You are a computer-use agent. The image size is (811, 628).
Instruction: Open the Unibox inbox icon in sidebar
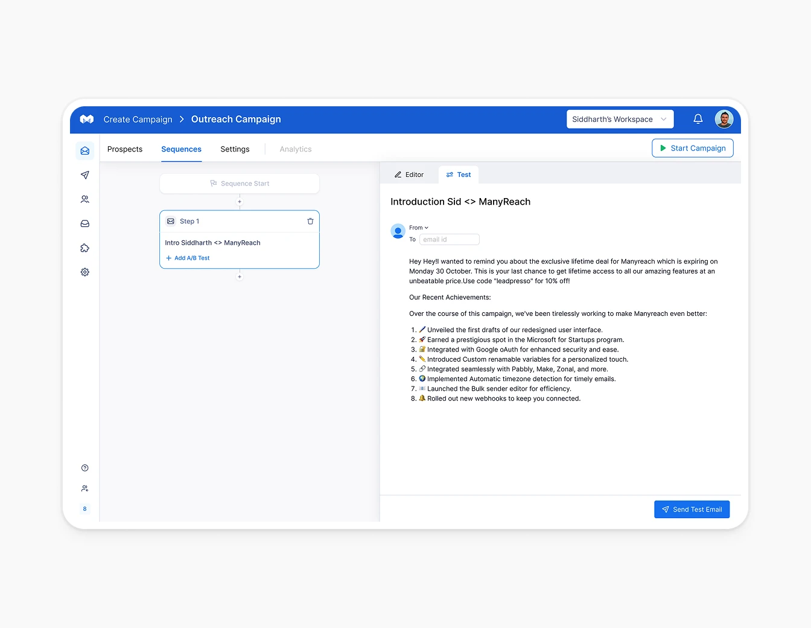84,223
